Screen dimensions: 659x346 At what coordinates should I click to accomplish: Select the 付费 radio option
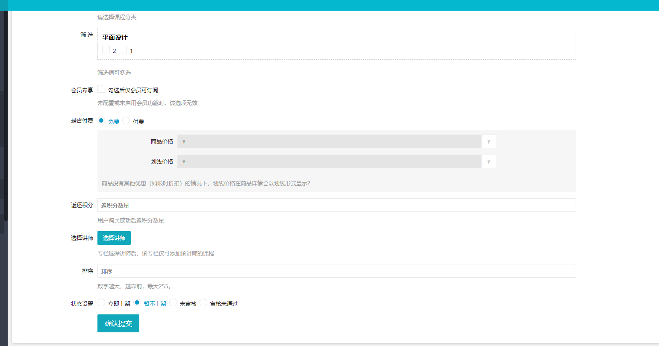coord(126,120)
